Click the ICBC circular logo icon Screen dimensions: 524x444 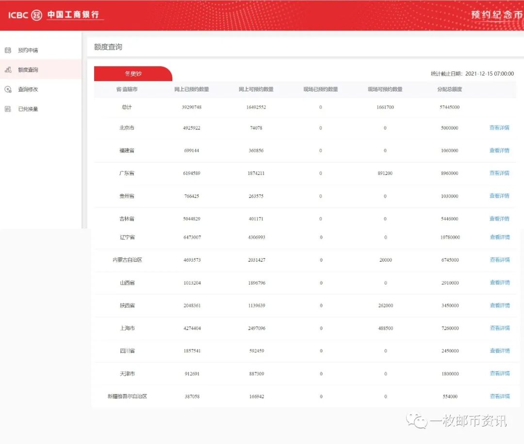point(36,15)
